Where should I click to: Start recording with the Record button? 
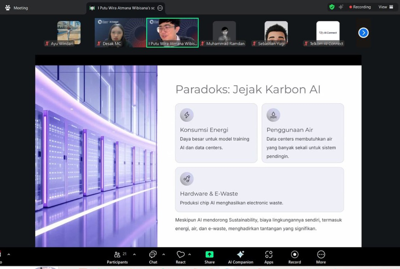[x=294, y=257]
